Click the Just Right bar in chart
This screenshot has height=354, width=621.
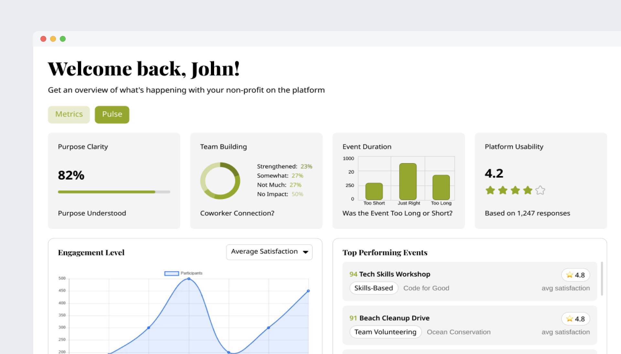[x=408, y=182]
